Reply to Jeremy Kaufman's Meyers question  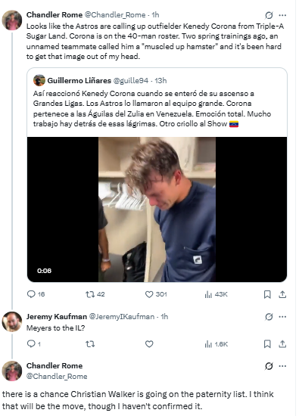34,344
